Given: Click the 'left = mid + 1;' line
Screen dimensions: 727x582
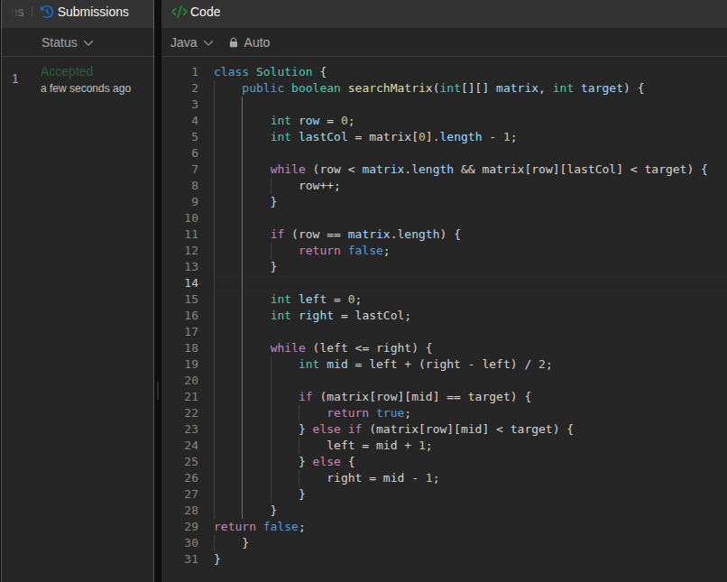Looking at the screenshot, I should click(379, 445).
